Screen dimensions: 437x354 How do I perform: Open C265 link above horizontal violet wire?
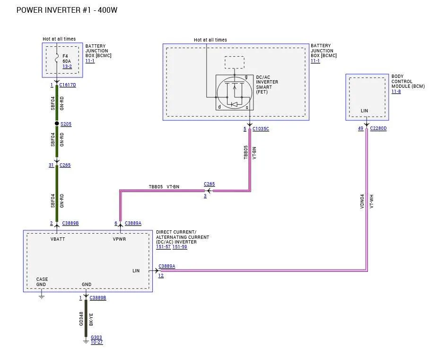tap(210, 184)
